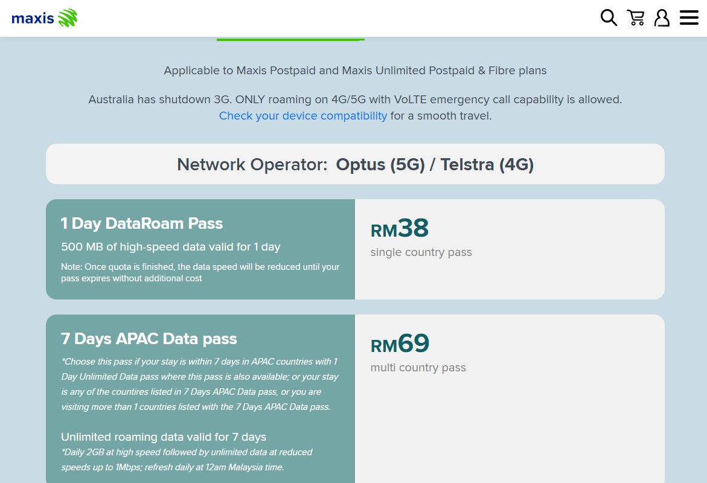Click the RM38 price
Image resolution: width=707 pixels, height=483 pixels.
coord(400,229)
